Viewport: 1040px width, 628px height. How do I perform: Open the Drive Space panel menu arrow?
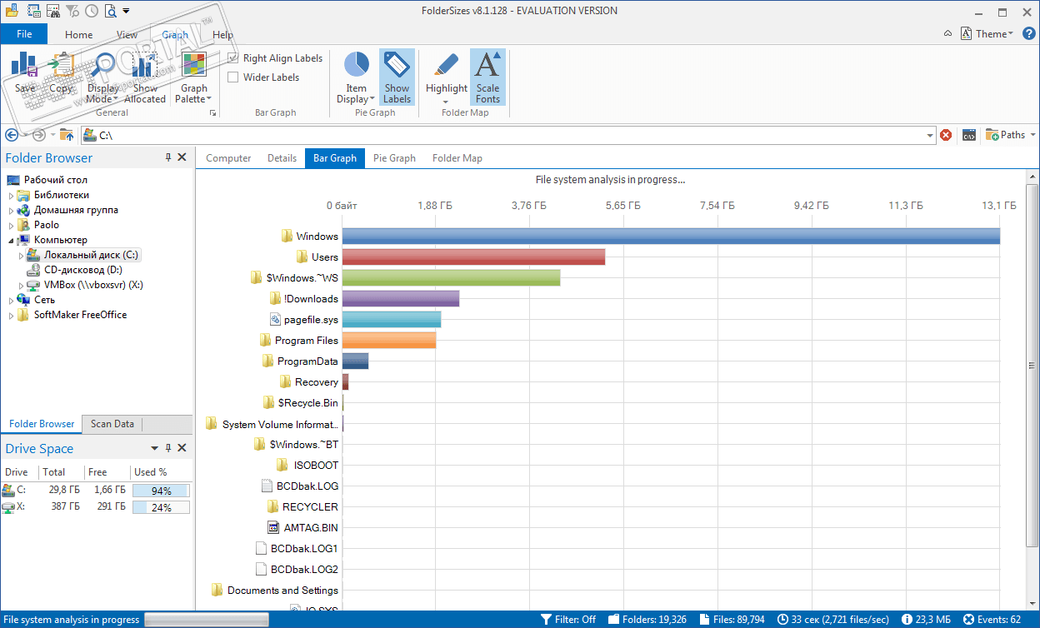click(x=154, y=448)
